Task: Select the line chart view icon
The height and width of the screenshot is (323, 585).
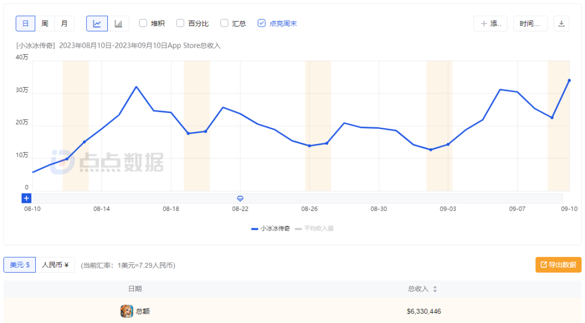Action: point(97,24)
